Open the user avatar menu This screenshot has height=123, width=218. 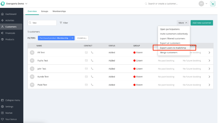click(201, 4)
